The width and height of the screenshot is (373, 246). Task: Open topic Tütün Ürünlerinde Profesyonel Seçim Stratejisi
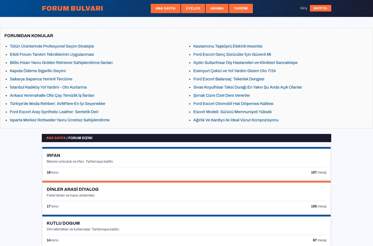click(x=52, y=46)
